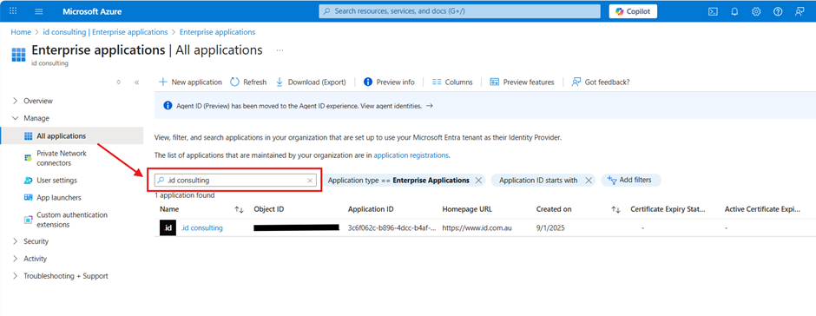Remove Application ID starts with filter
The height and width of the screenshot is (316, 816).
coord(589,180)
